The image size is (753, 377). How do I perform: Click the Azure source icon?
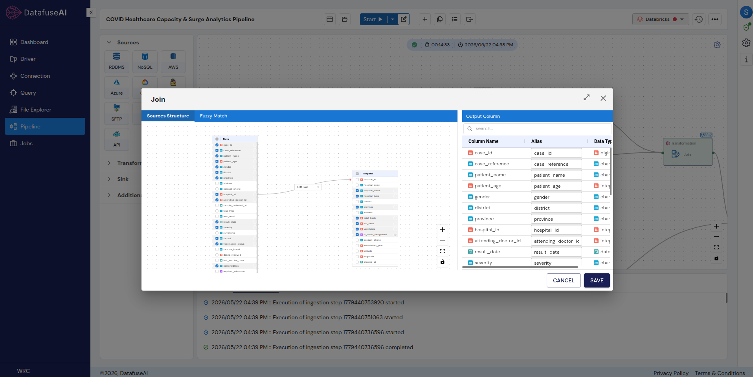(117, 87)
